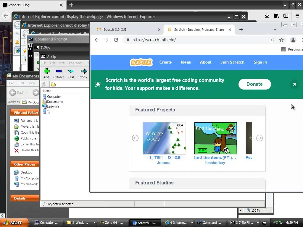303x227 pixels.
Task: Click the Chrome address bar URL
Action: pyautogui.click(x=154, y=40)
